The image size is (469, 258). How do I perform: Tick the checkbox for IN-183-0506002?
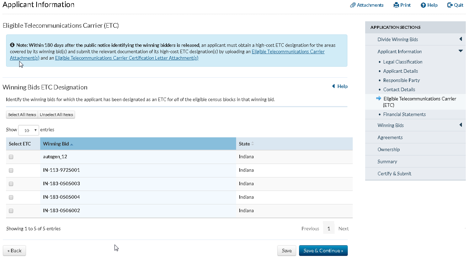pos(11,211)
